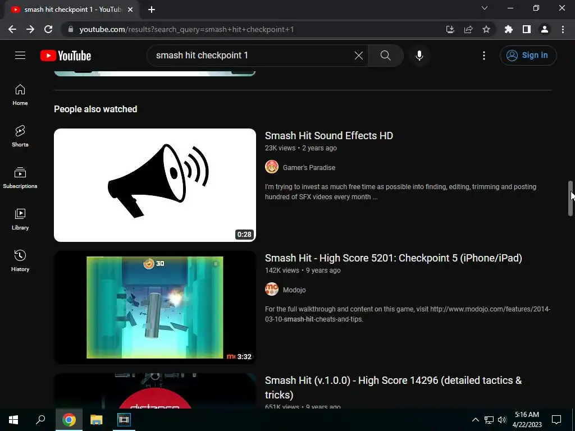This screenshot has width=575, height=431.
Task: Open the tab search chevron
Action: coord(485,8)
